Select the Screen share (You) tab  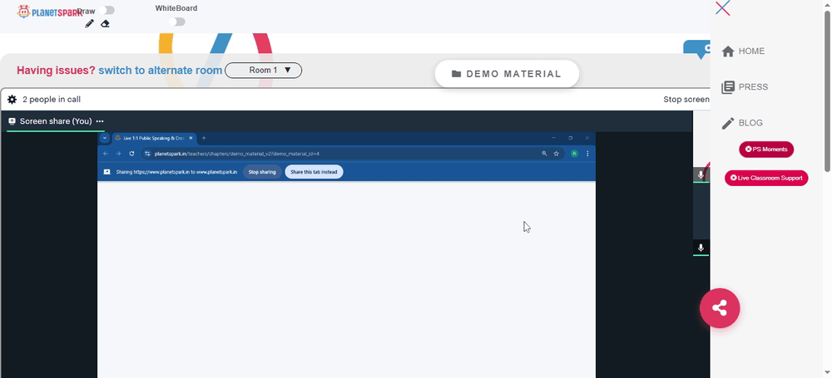(50, 121)
